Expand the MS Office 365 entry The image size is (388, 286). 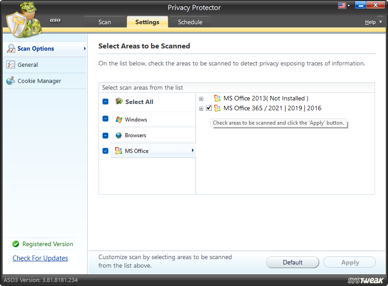pyautogui.click(x=201, y=108)
